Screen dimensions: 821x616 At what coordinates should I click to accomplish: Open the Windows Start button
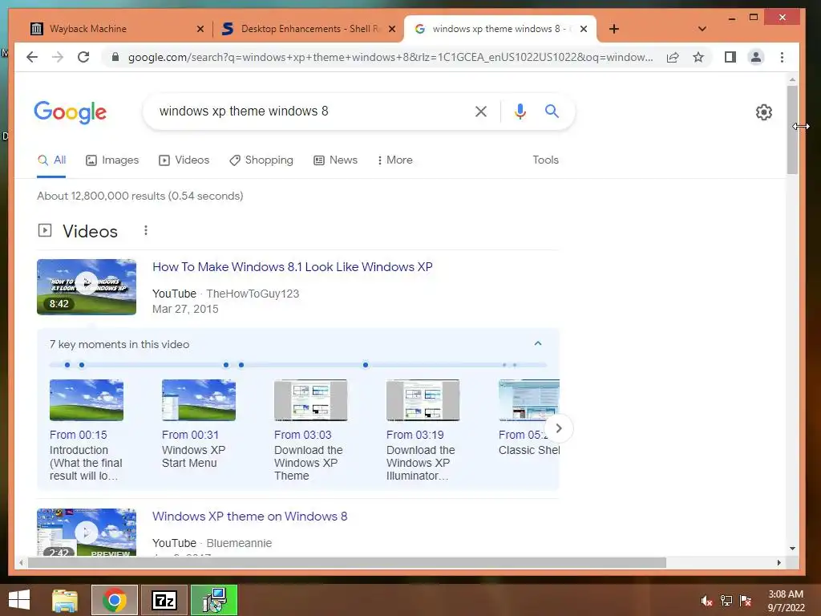[19, 600]
